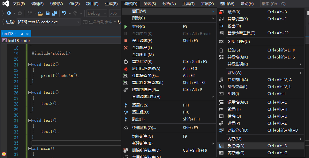Open the Immediate (即时) window
The width and height of the screenshot is (309, 158).
click(x=260, y=94)
